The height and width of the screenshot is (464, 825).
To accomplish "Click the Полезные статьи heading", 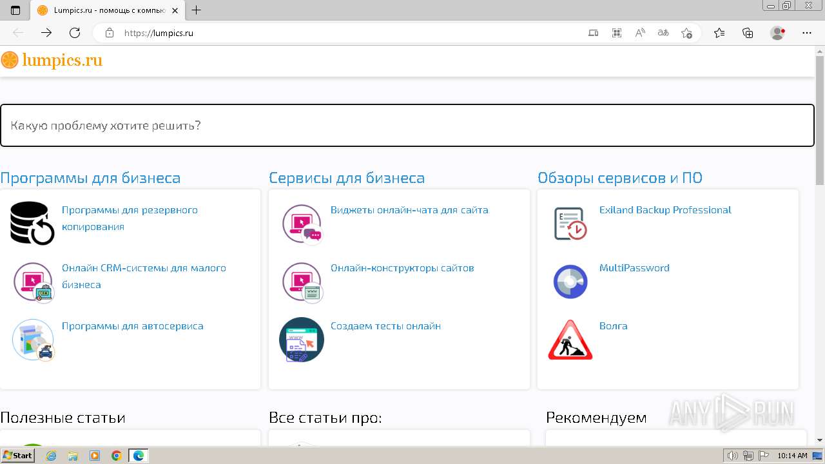I will 63,418.
